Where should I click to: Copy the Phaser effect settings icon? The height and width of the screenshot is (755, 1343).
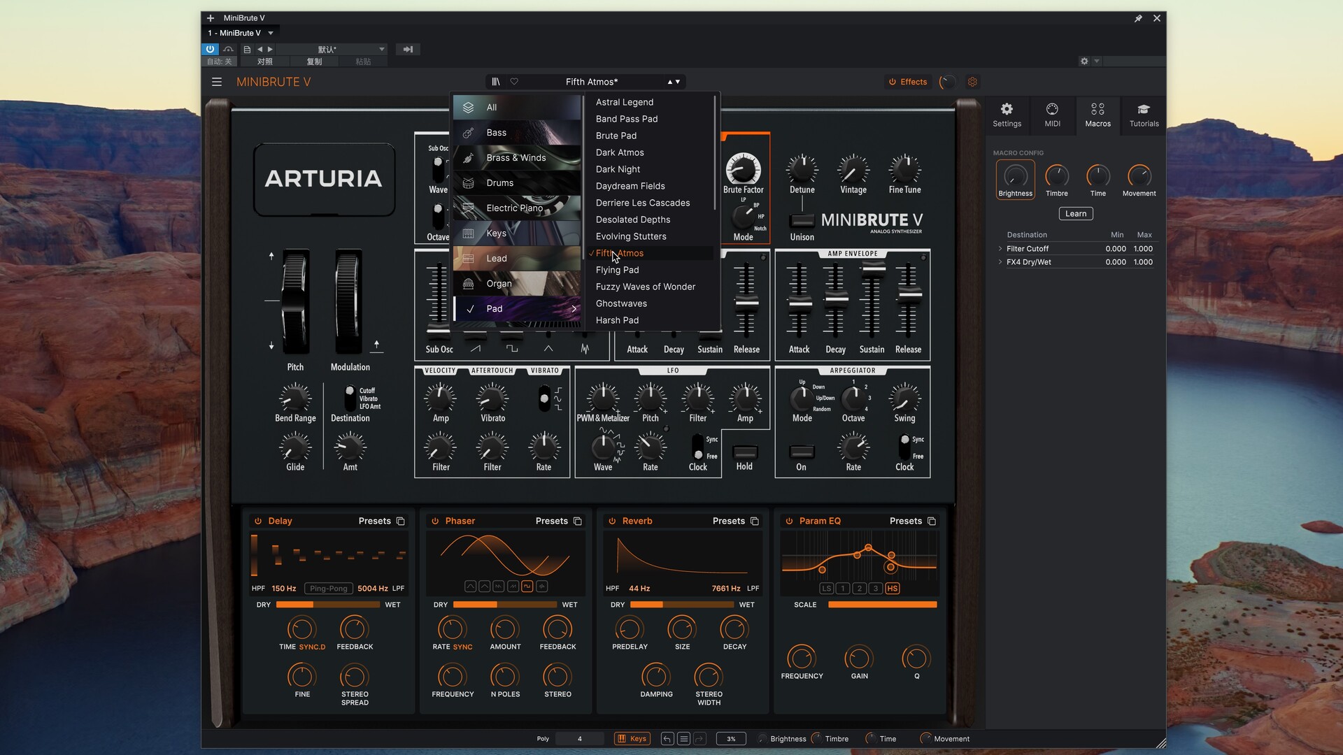click(x=578, y=521)
